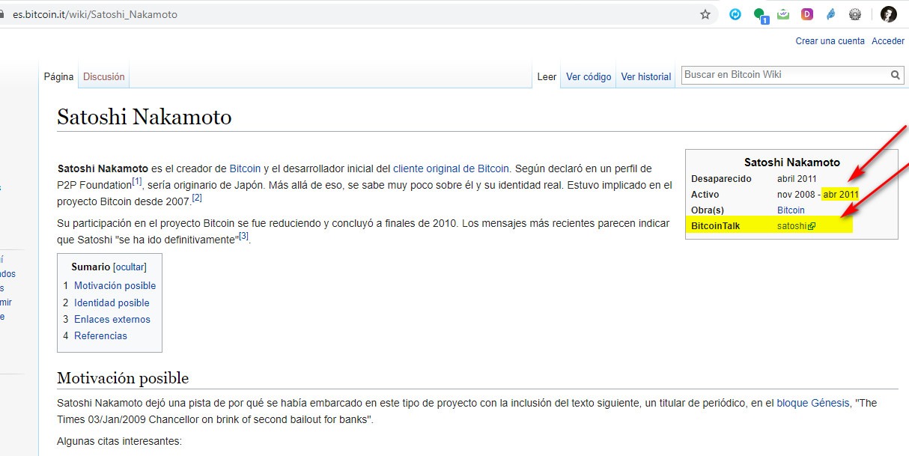Bookmark this page with the star icon
The width and height of the screenshot is (909, 456).
tap(705, 14)
